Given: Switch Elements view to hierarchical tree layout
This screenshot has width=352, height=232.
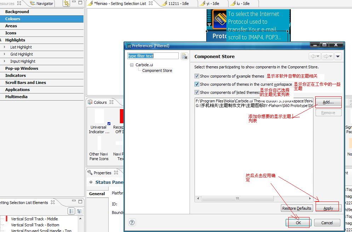Looking at the screenshot, I should tap(79, 211).
